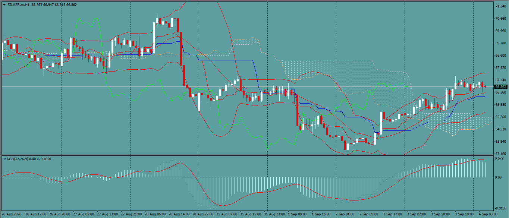Click the 3 Sep 10:00 time label
Image resolution: width=509 pixels, height=218 pixels.
click(440, 215)
